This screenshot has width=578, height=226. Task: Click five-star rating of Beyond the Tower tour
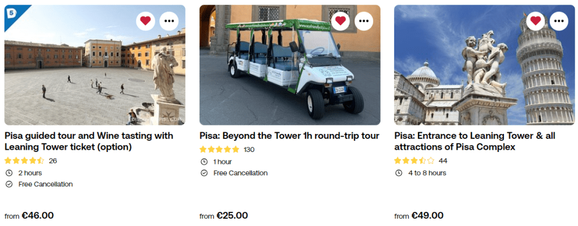(x=219, y=150)
